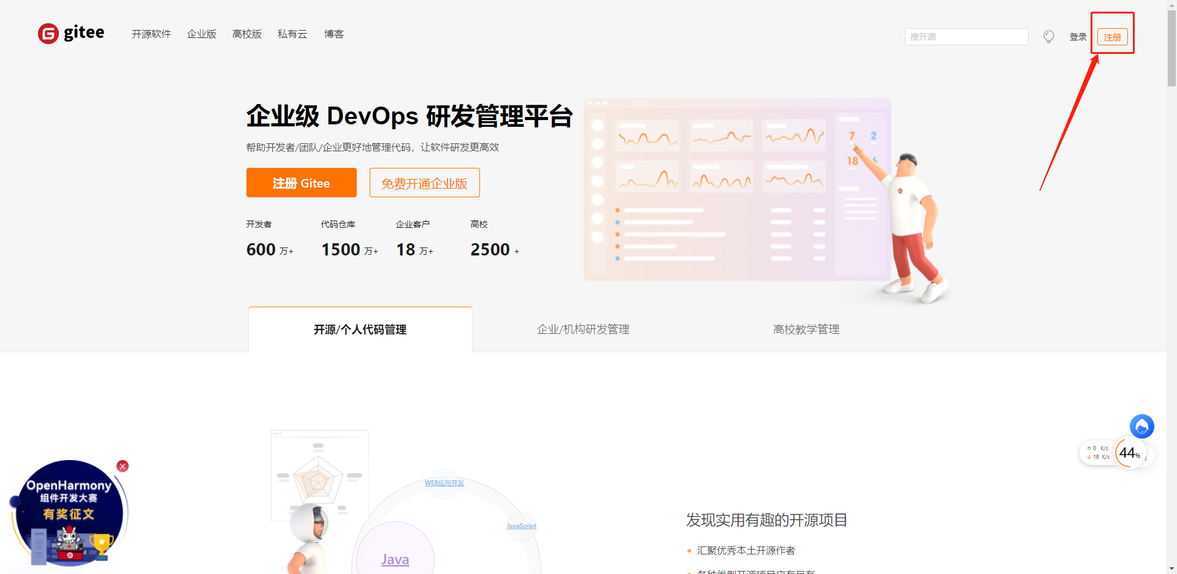Focus the 搜开源 search box
The height and width of the screenshot is (574, 1177).
click(966, 37)
